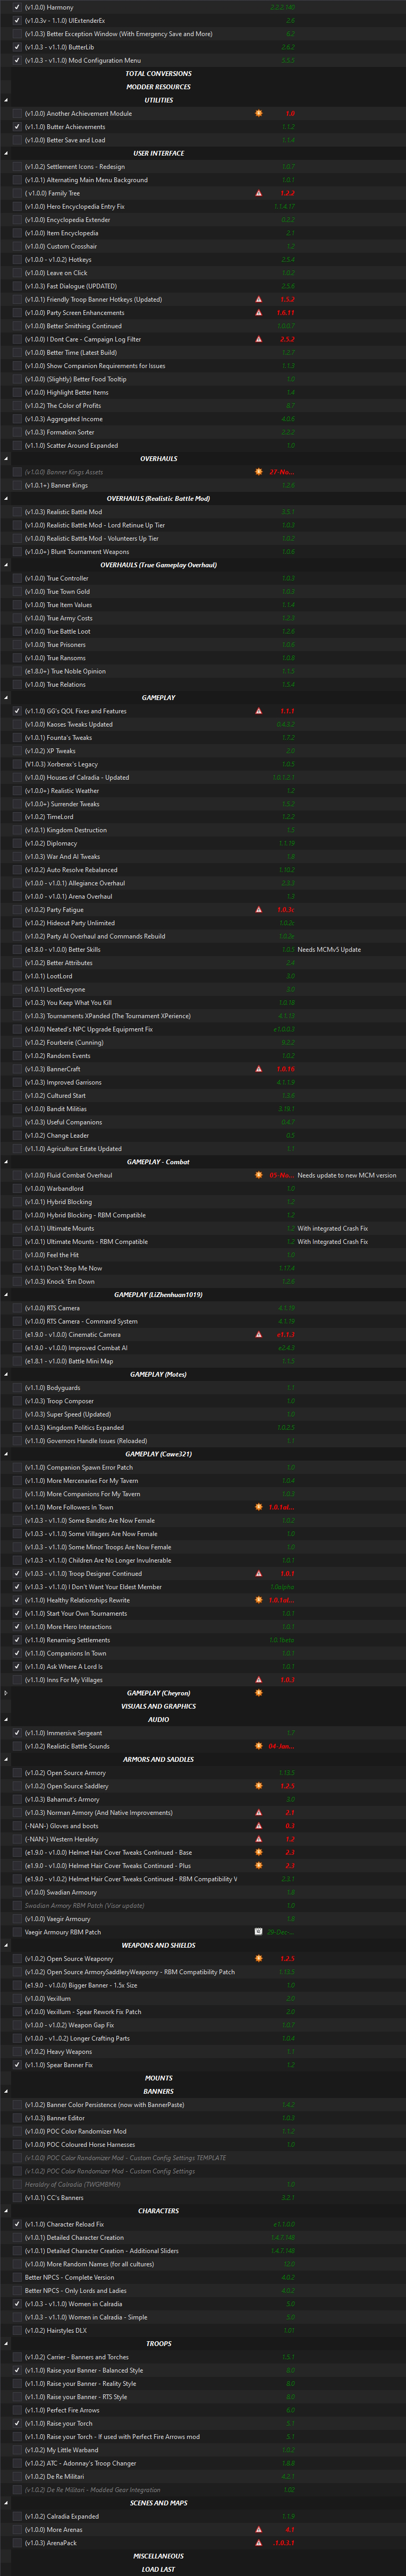The height and width of the screenshot is (2576, 406).
Task: Select the Kaoses Tweaks Updated row
Action: [203, 724]
